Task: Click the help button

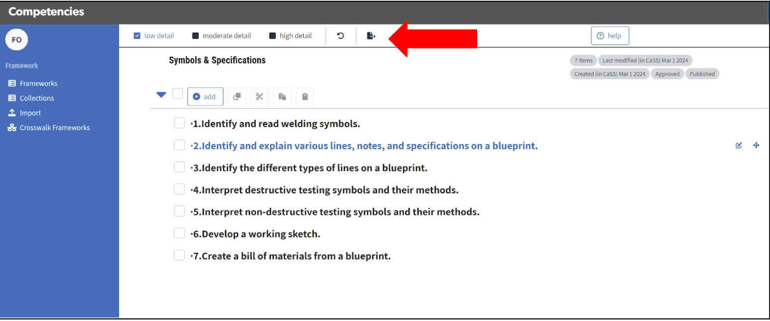Action: click(609, 36)
